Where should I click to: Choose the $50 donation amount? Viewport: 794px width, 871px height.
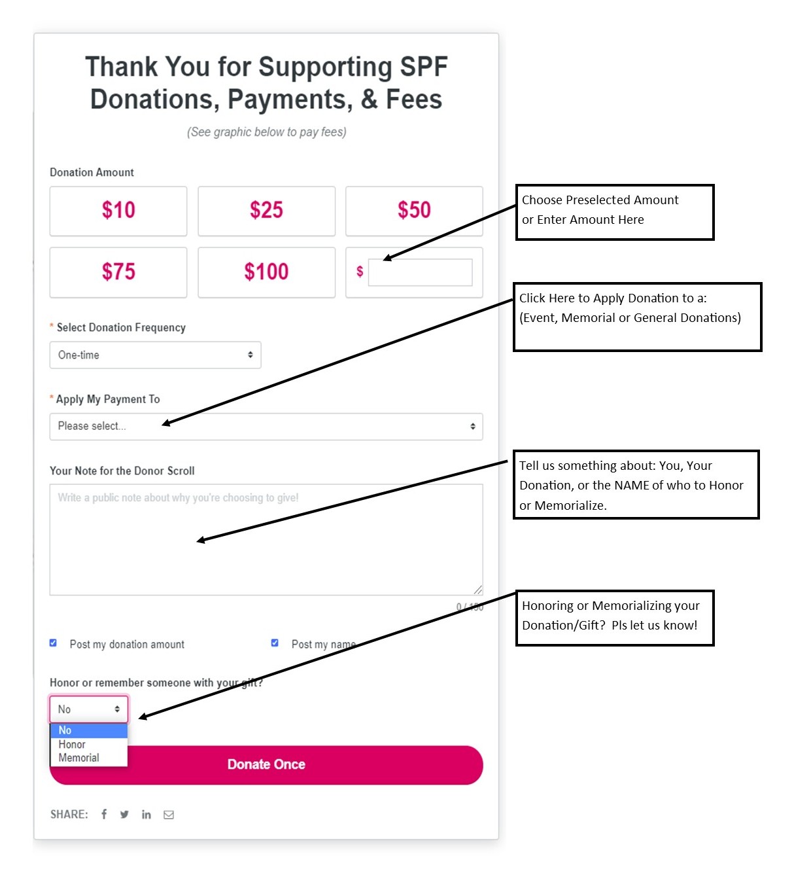click(414, 211)
